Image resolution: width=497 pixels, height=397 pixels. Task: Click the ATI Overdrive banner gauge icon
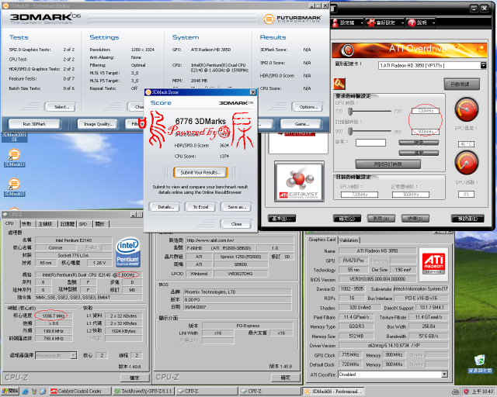(x=348, y=50)
